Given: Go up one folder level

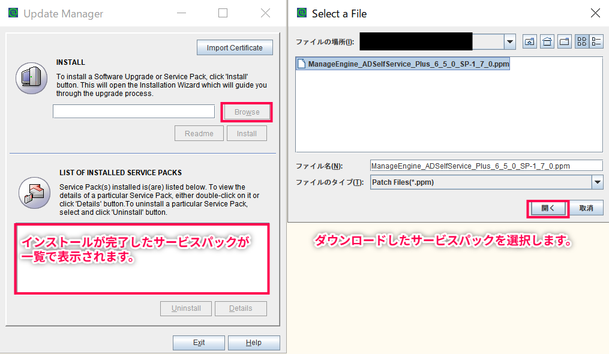Looking at the screenshot, I should click(x=530, y=41).
